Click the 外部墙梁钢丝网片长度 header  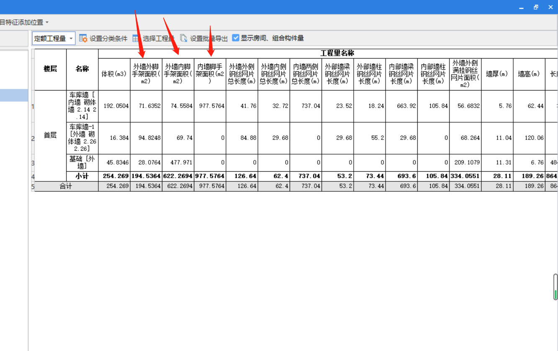pyautogui.click(x=337, y=74)
